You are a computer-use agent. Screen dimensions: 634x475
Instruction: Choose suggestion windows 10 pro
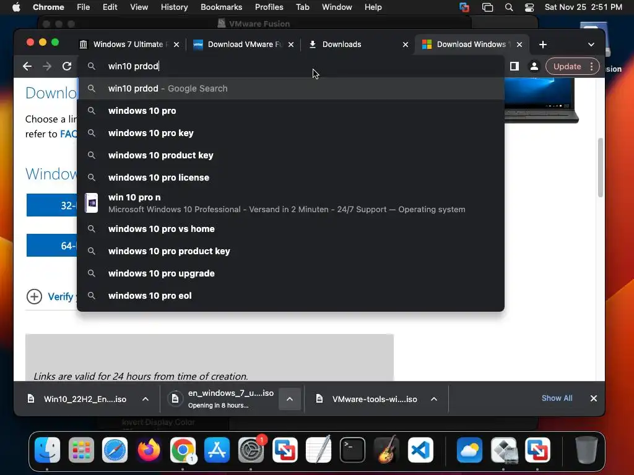click(x=291, y=111)
